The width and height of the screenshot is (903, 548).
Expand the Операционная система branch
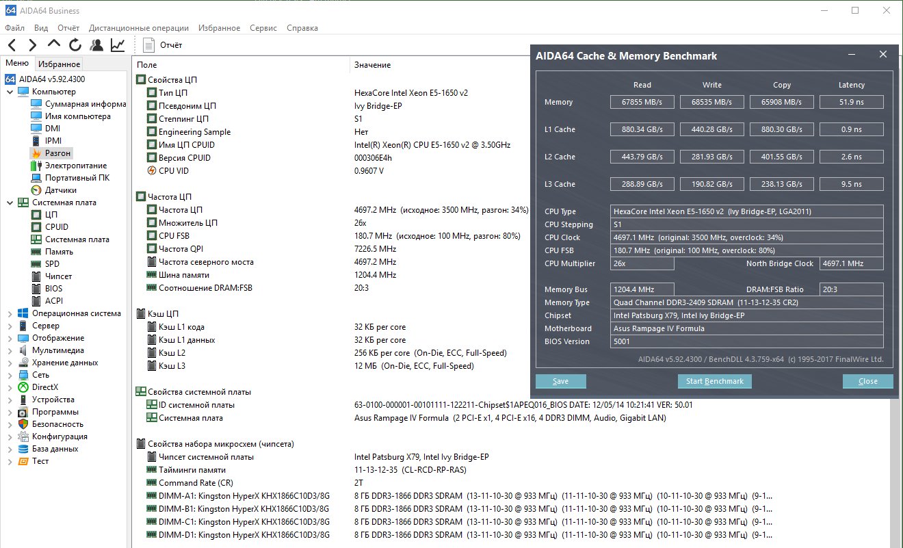click(x=10, y=313)
